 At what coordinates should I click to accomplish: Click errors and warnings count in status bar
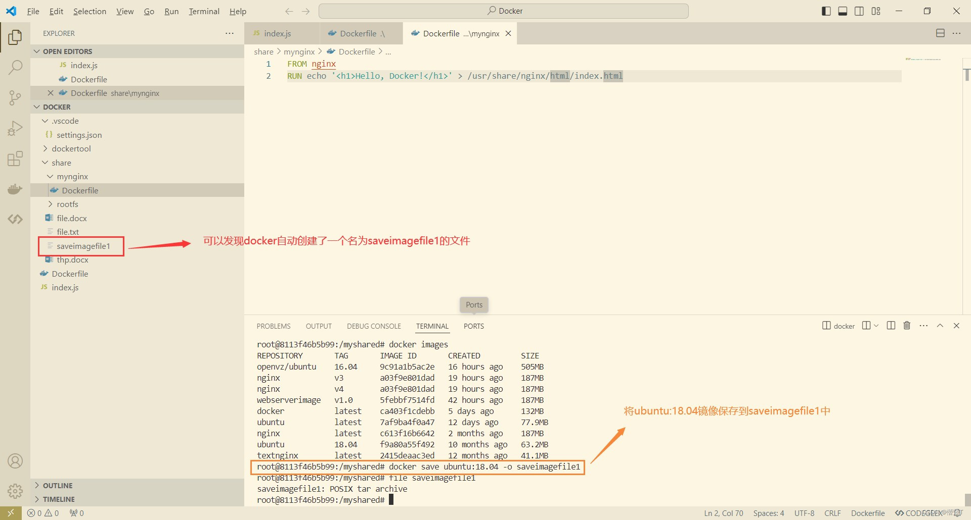43,513
